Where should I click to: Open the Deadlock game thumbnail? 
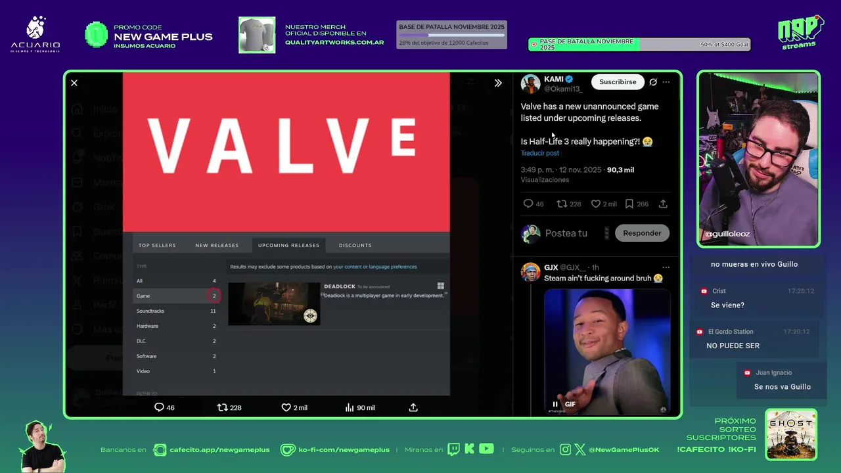(x=274, y=304)
